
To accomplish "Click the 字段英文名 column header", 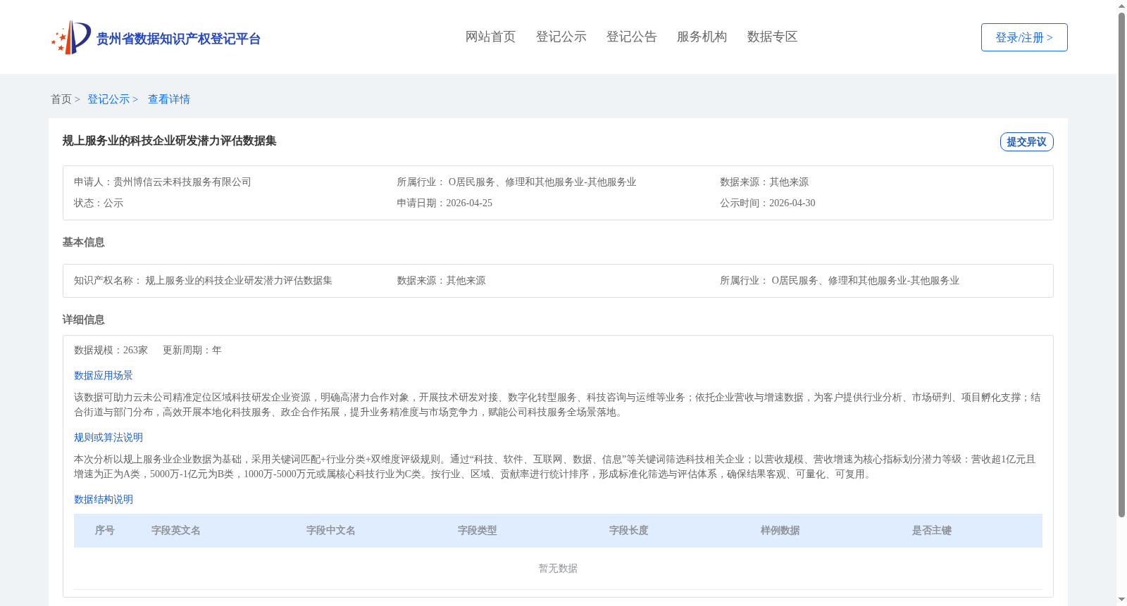I will (x=176, y=530).
